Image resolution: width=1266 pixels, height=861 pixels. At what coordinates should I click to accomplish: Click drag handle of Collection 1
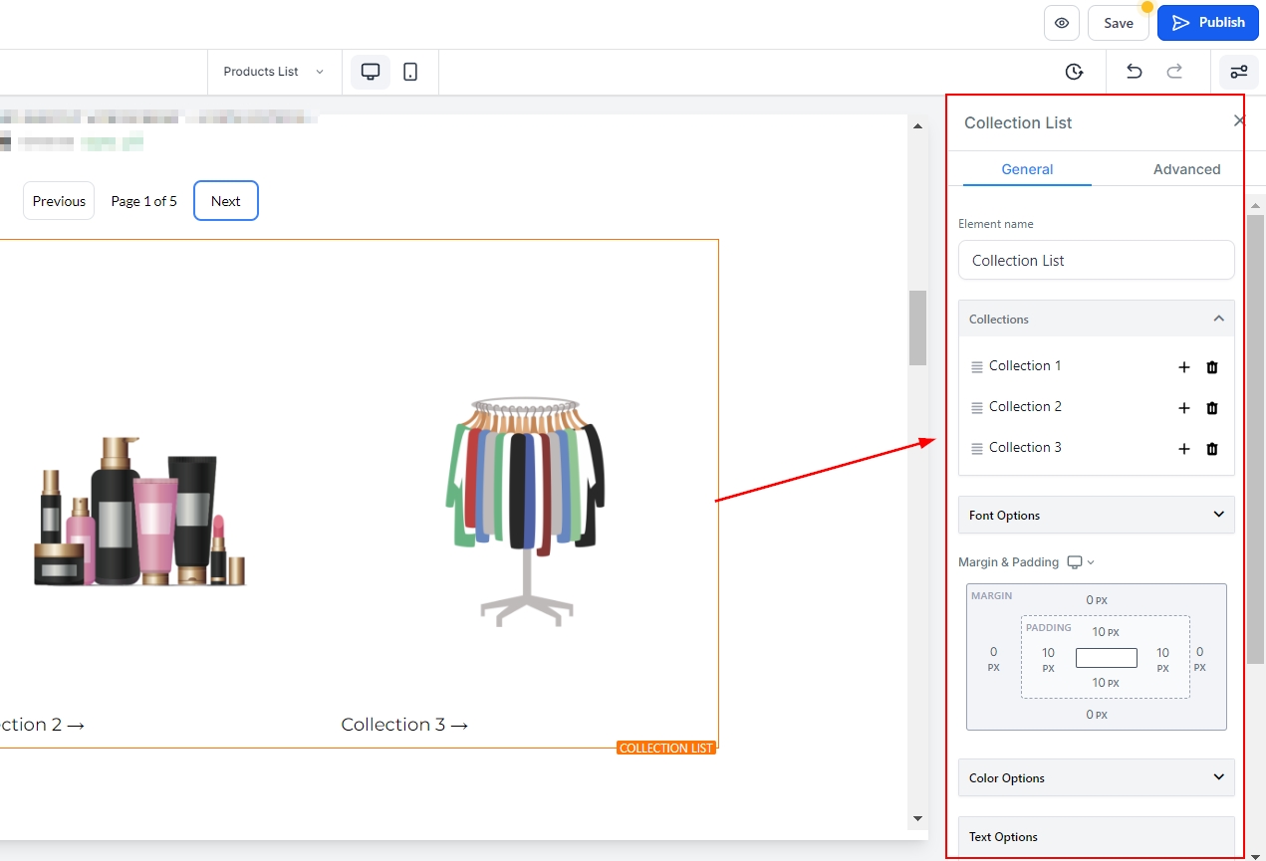(x=977, y=367)
